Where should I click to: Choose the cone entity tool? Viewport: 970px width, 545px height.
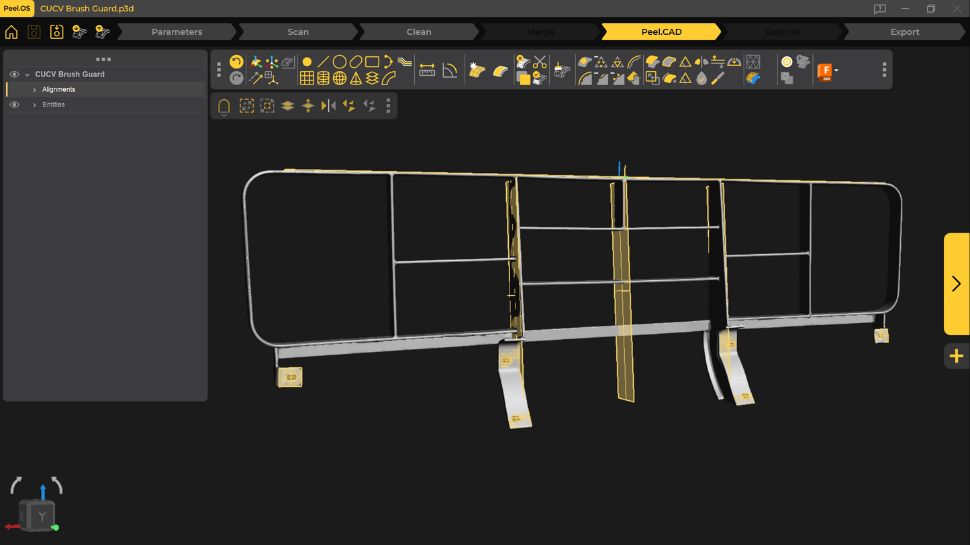click(356, 78)
